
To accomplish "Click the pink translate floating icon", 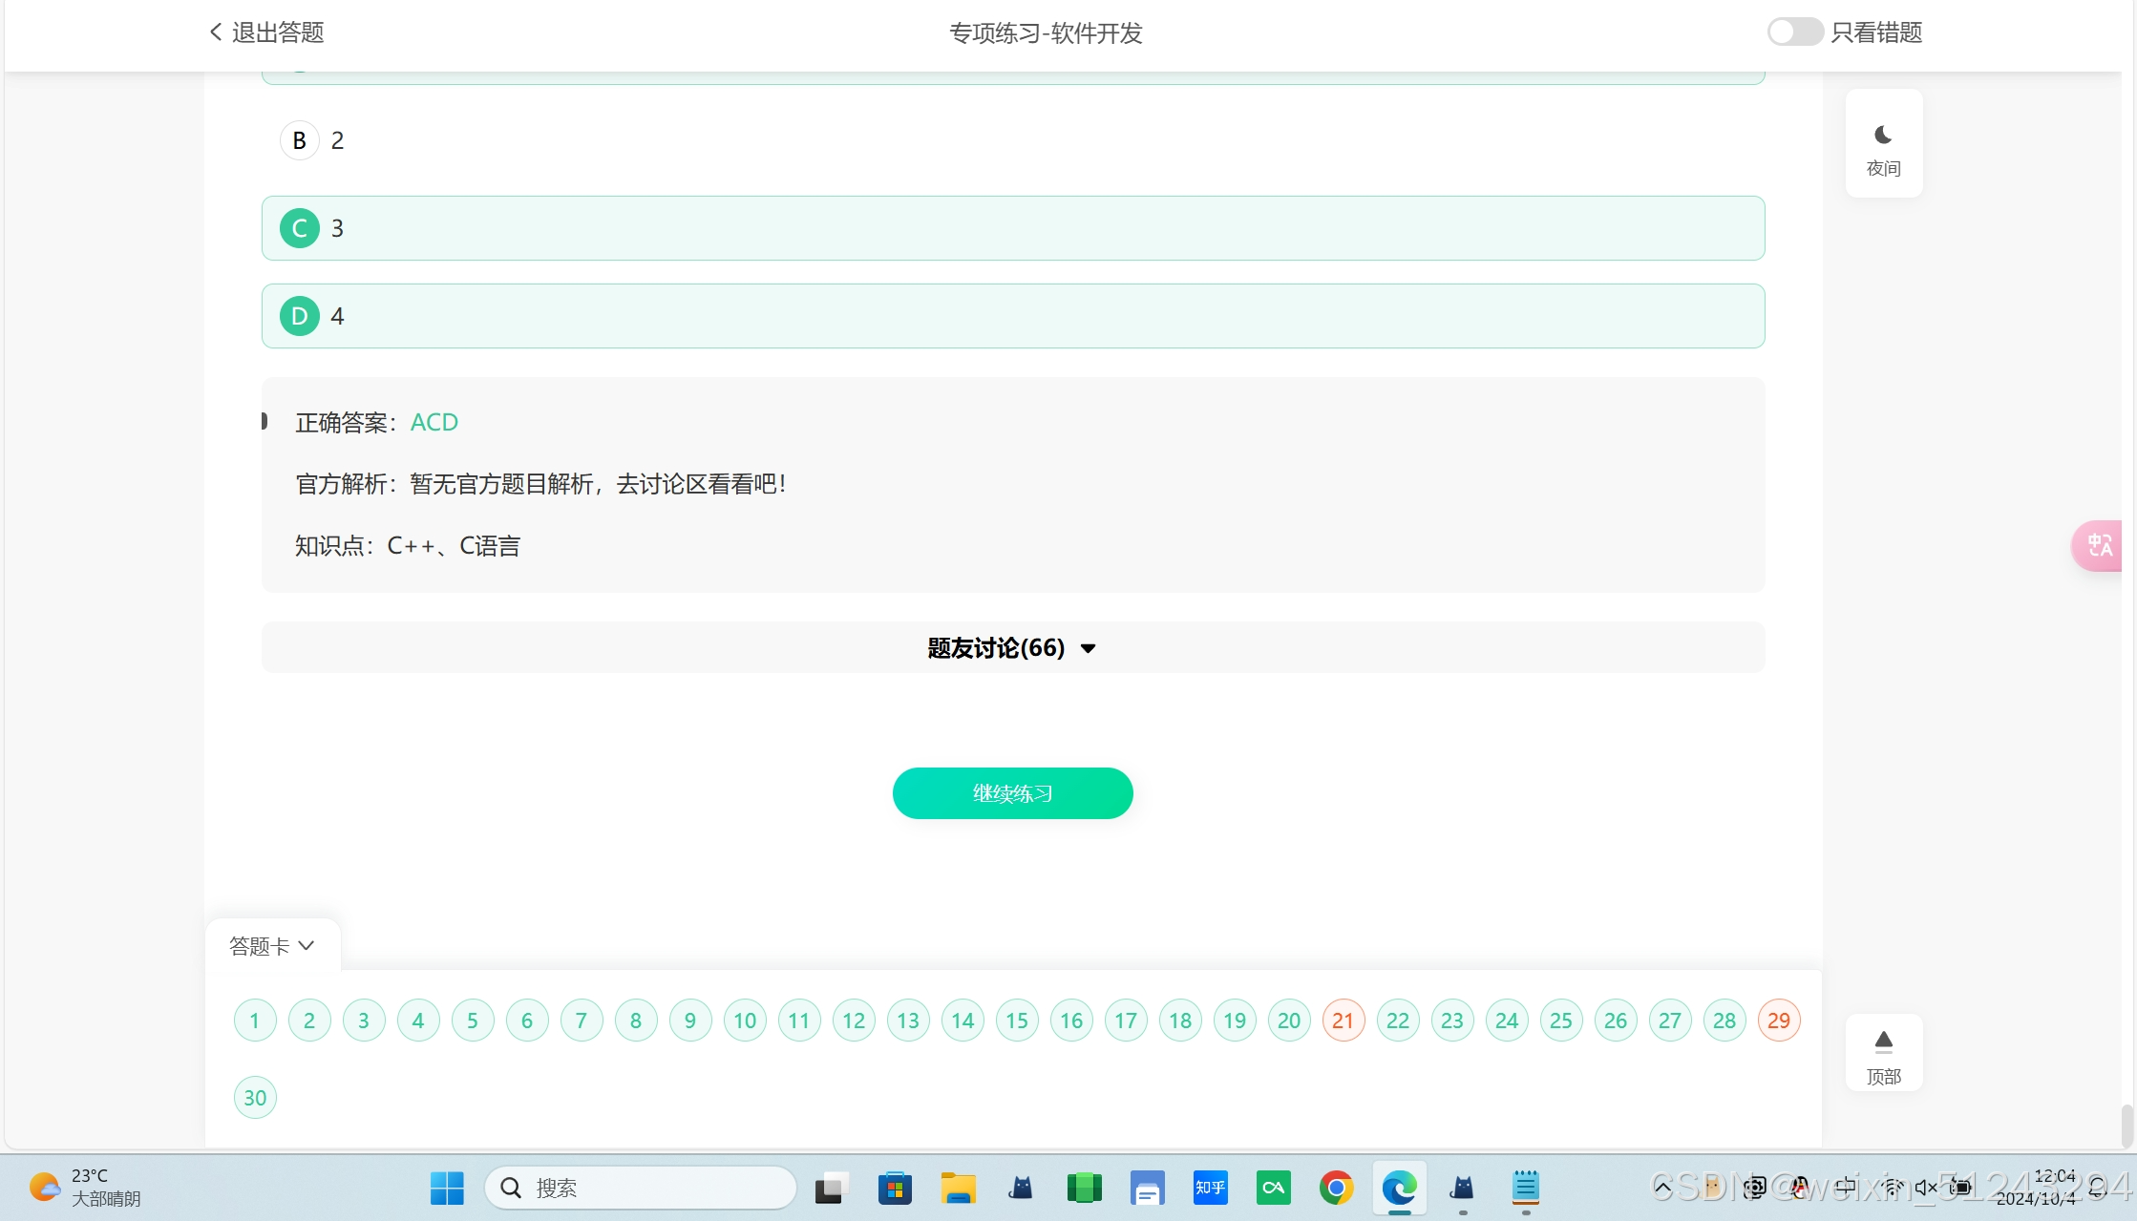I will coord(2099,546).
